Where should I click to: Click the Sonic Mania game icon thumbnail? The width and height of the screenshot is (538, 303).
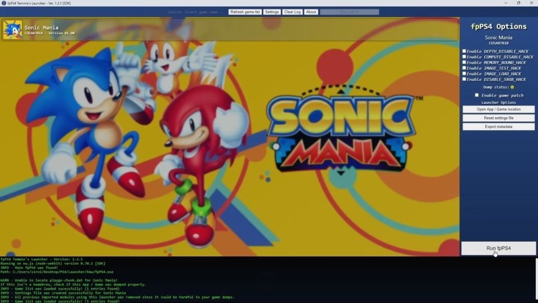(x=12, y=30)
